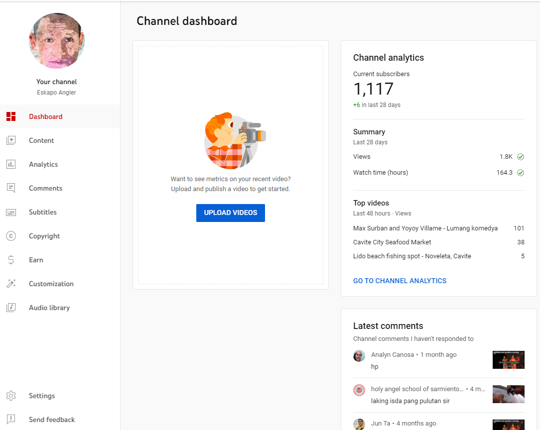
Task: Open the Settings gear icon
Action: pyautogui.click(x=11, y=396)
